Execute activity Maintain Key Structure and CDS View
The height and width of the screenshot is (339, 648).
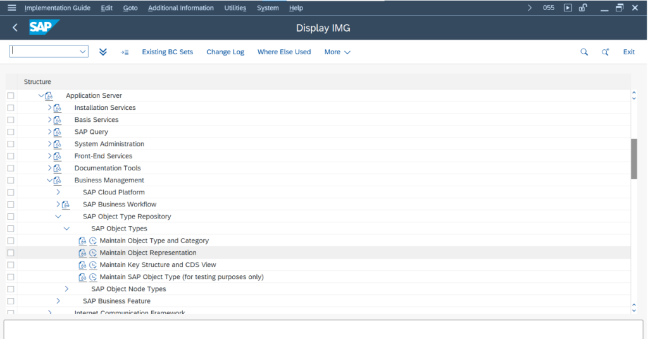(x=93, y=265)
